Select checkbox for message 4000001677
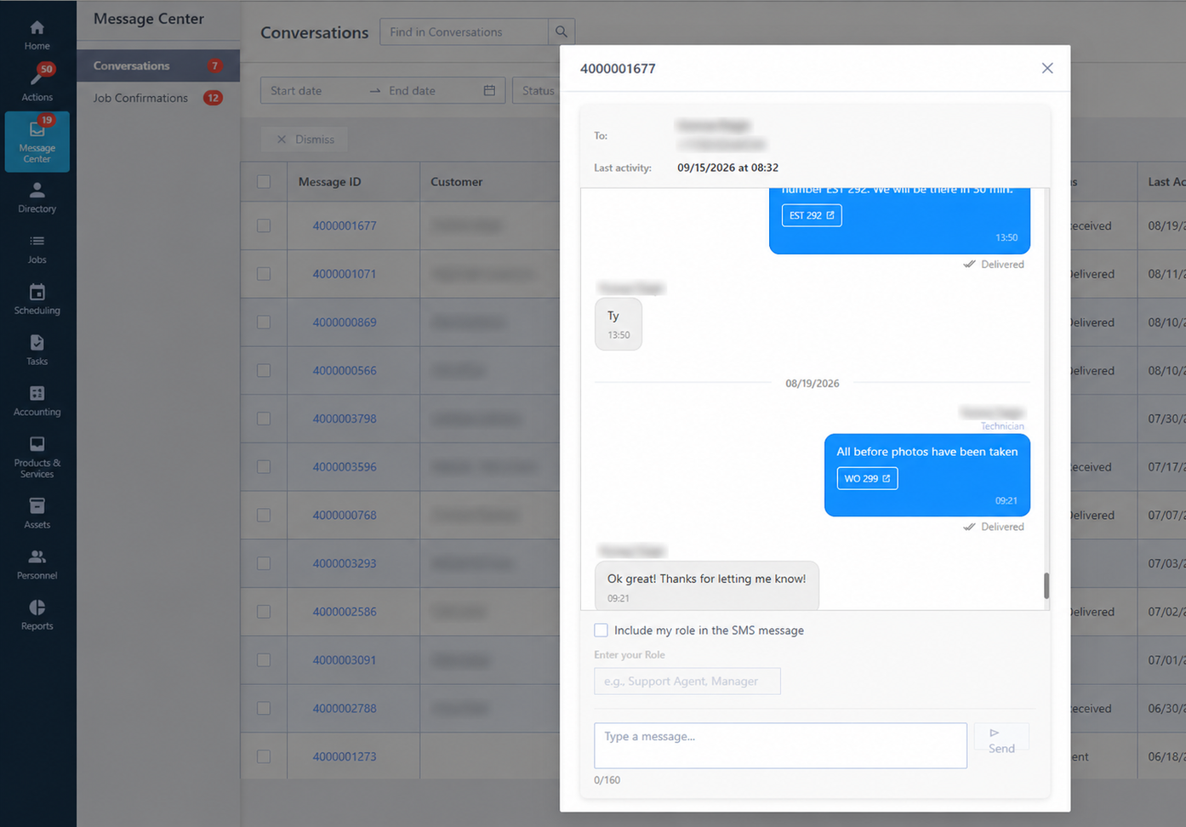Screen dimensions: 1186x827 [264, 226]
